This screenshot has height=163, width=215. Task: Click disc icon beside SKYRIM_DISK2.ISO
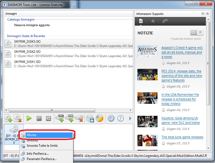pos(8,54)
